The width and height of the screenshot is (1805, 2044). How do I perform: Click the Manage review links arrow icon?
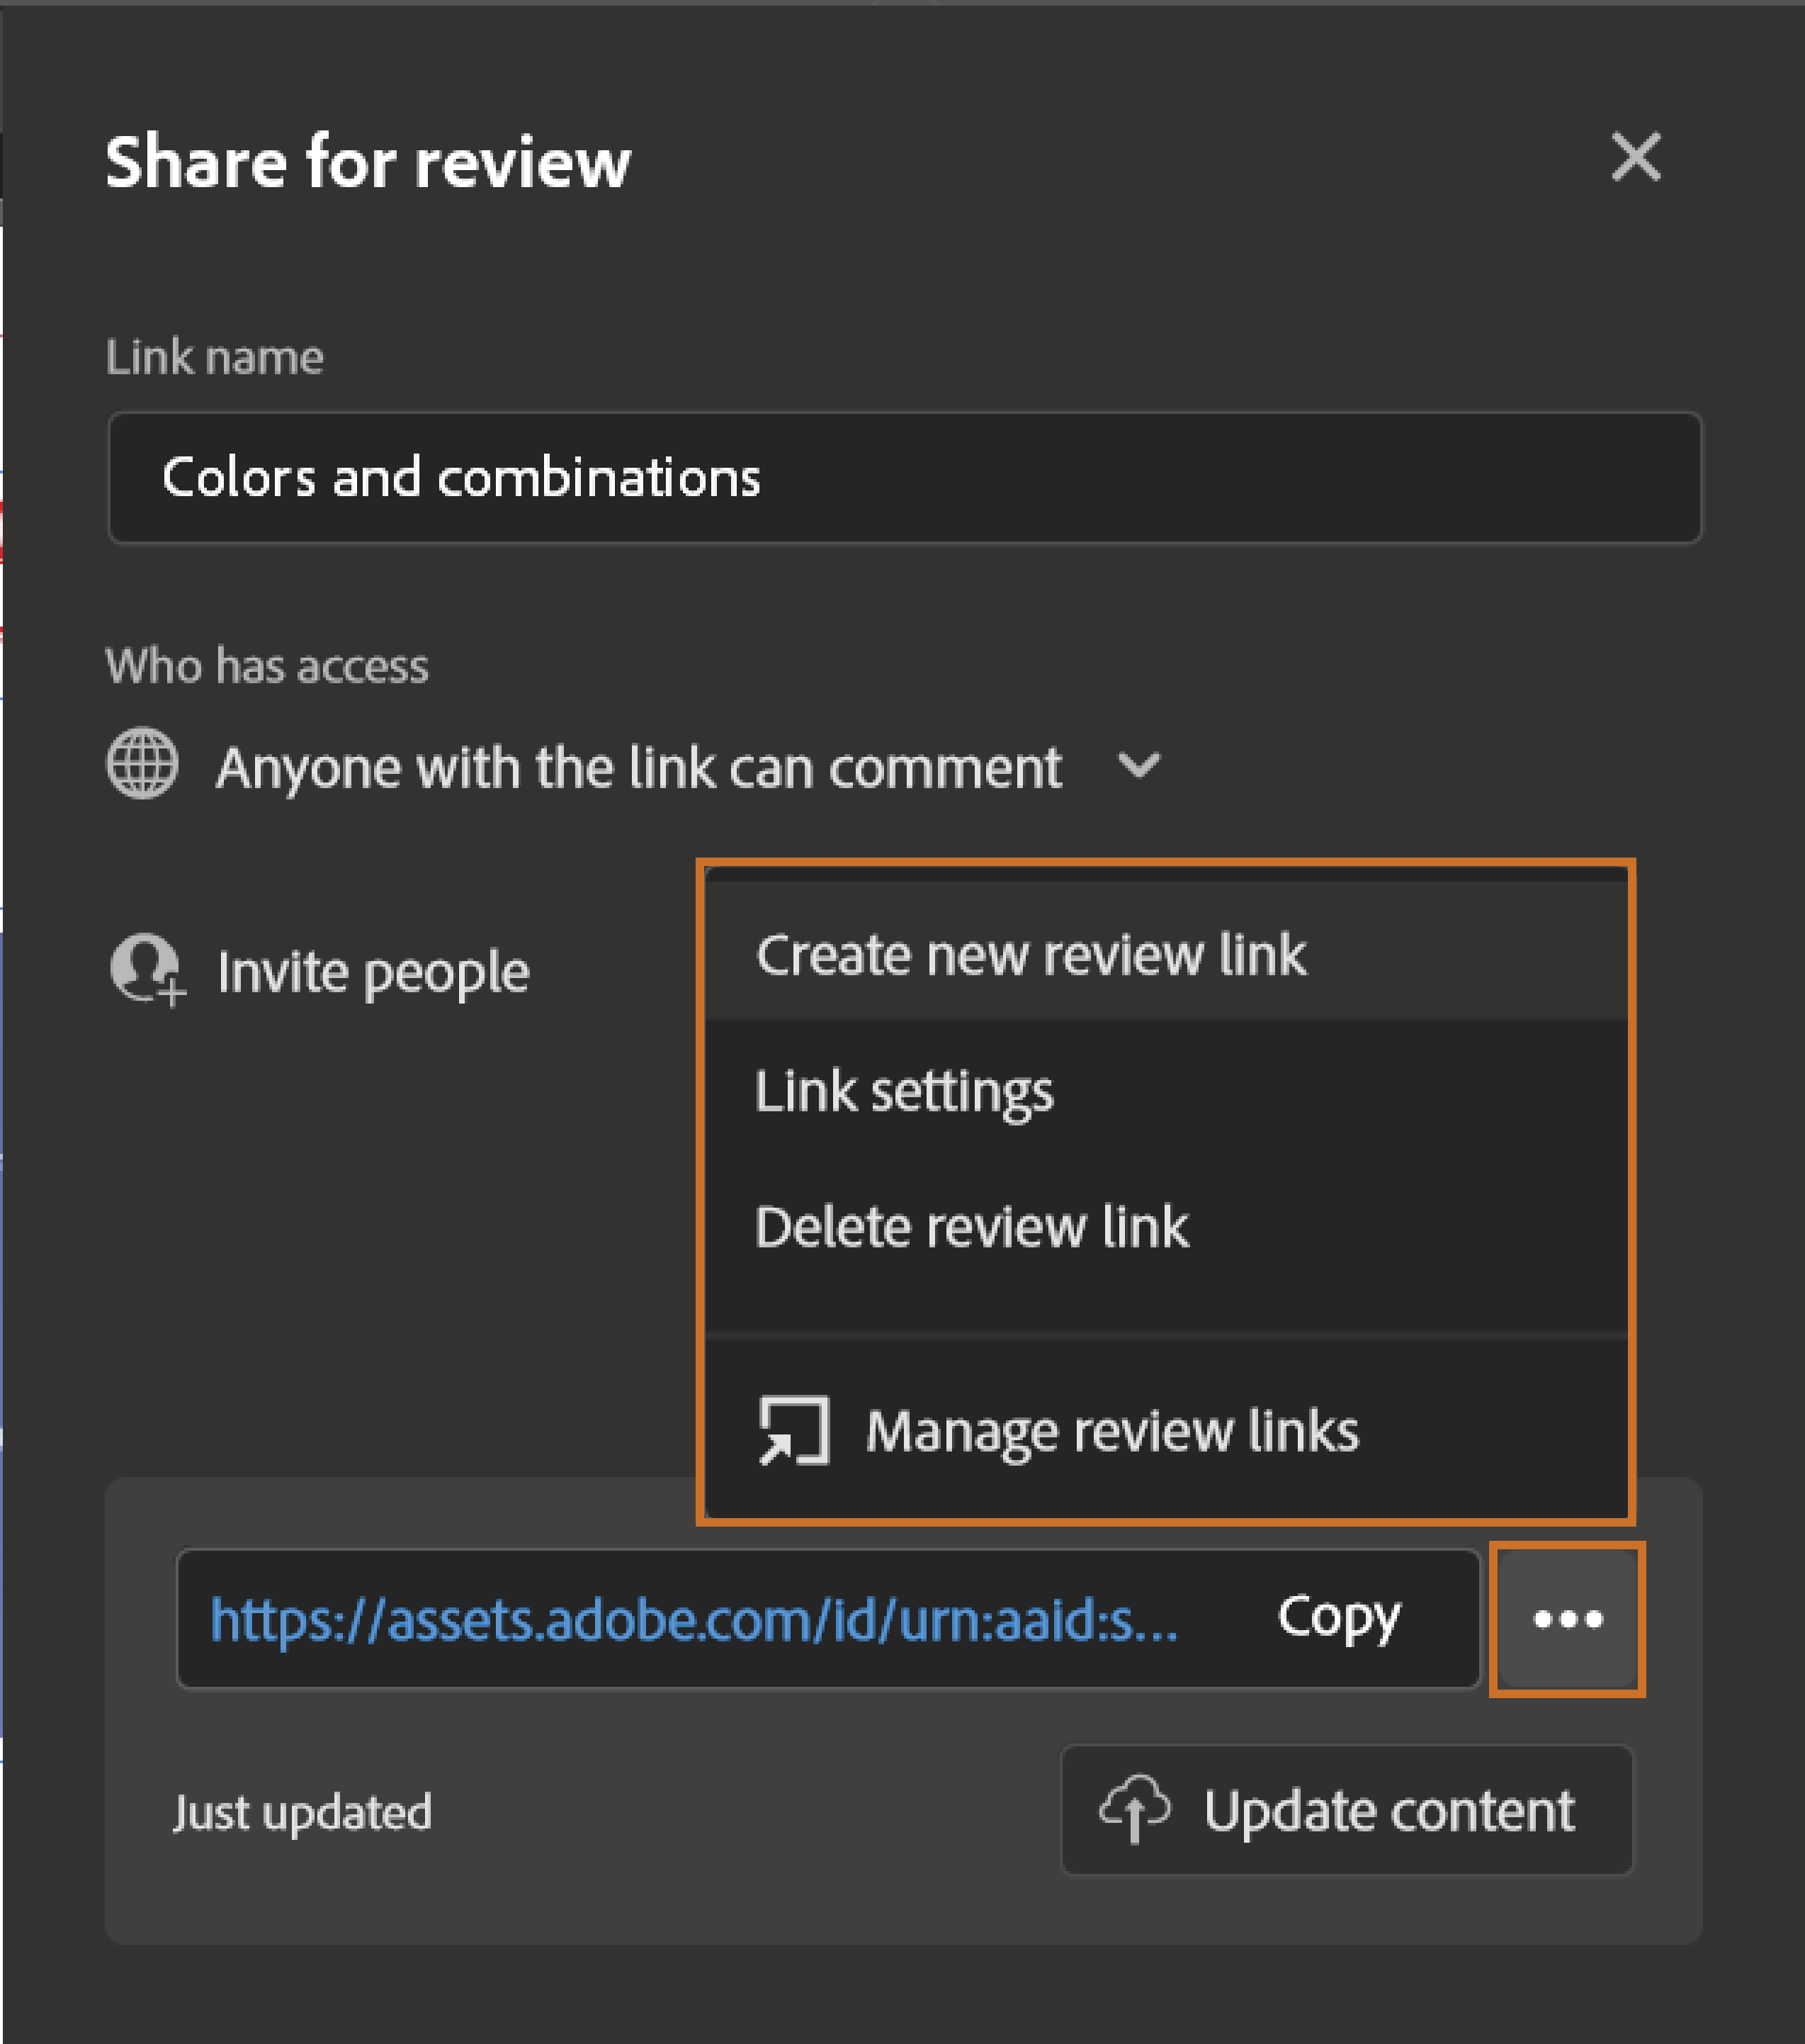[793, 1430]
